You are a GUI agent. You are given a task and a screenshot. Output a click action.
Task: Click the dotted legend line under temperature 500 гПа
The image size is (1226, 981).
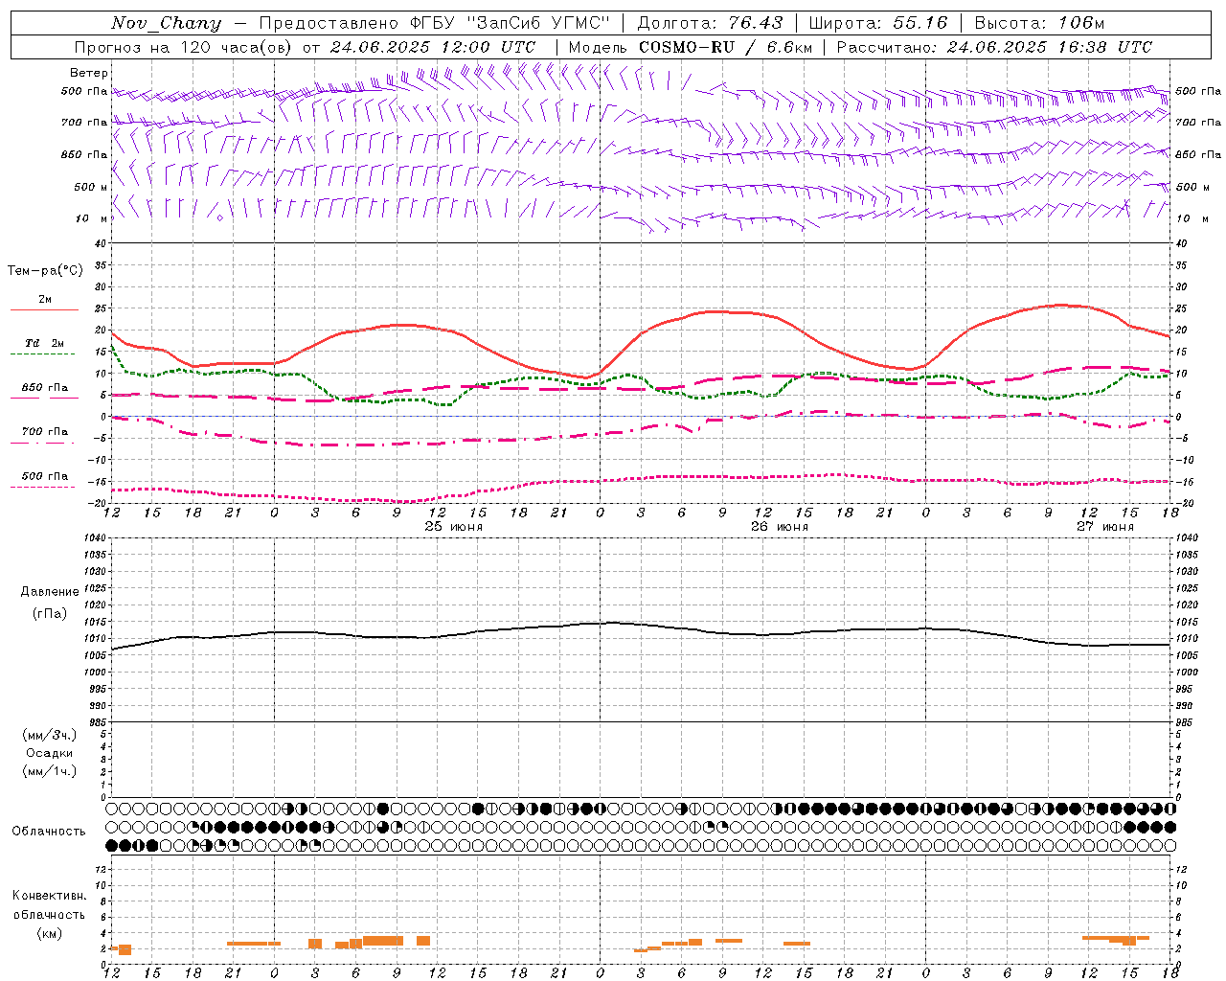pos(42,488)
